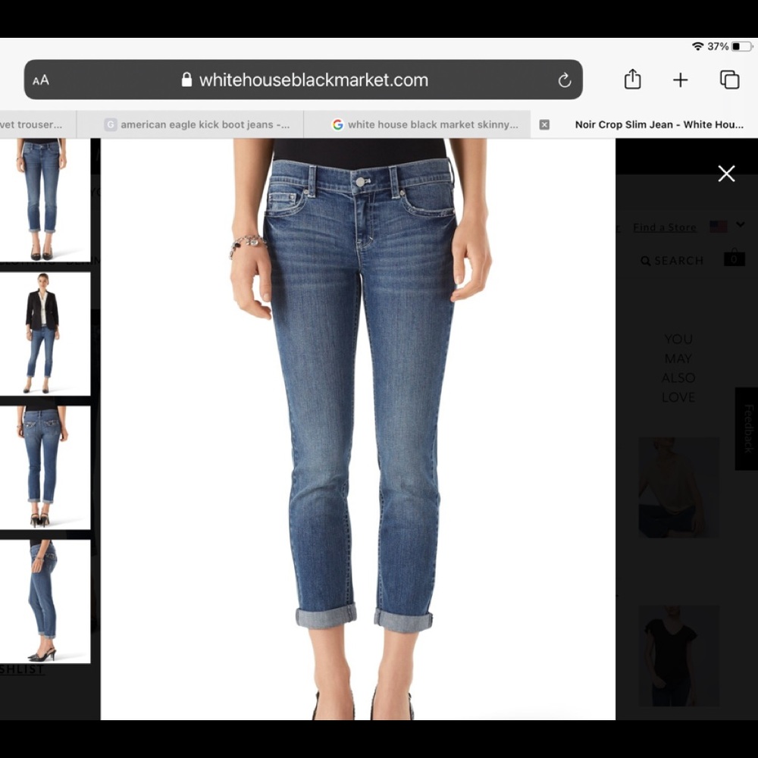Viewport: 758px width, 758px height.
Task: Open the Feedback side tab
Action: point(747,429)
